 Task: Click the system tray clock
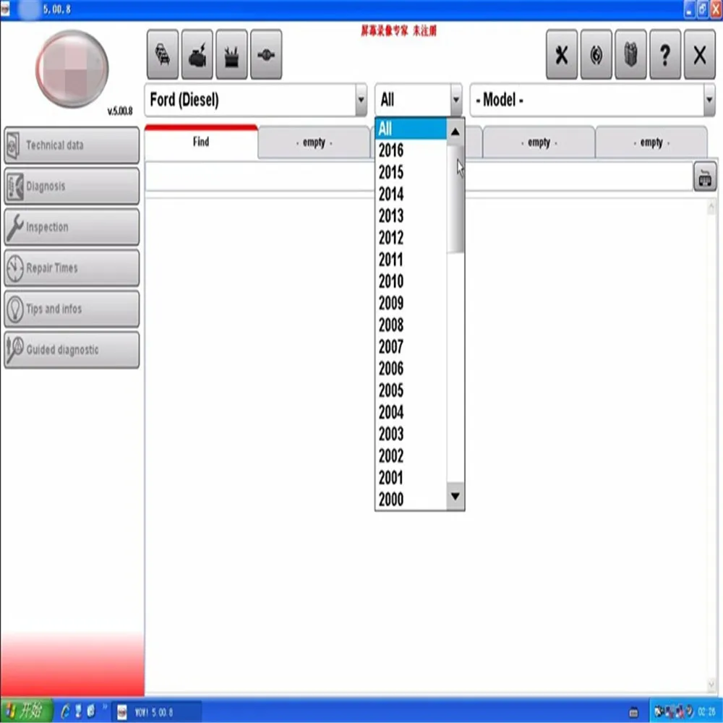(707, 712)
